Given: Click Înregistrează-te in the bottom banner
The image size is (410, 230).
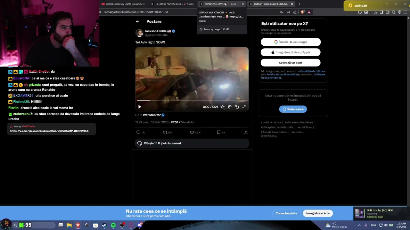Looking at the screenshot, I should click(x=318, y=213).
